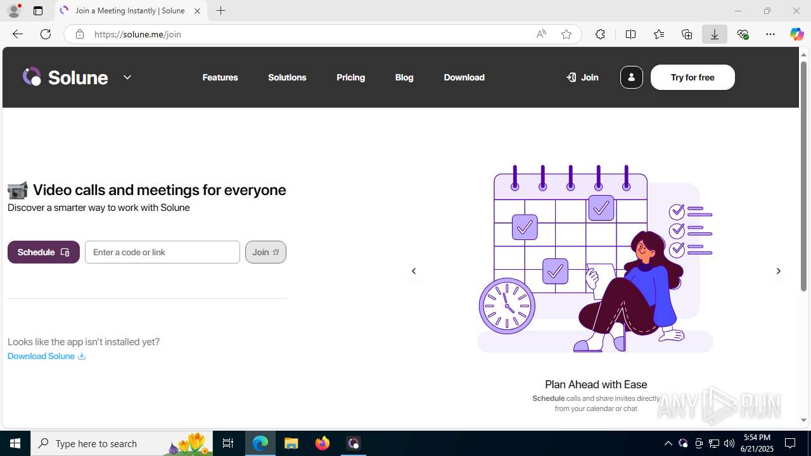The height and width of the screenshot is (456, 811).
Task: Click the Try for free button
Action: tap(693, 77)
